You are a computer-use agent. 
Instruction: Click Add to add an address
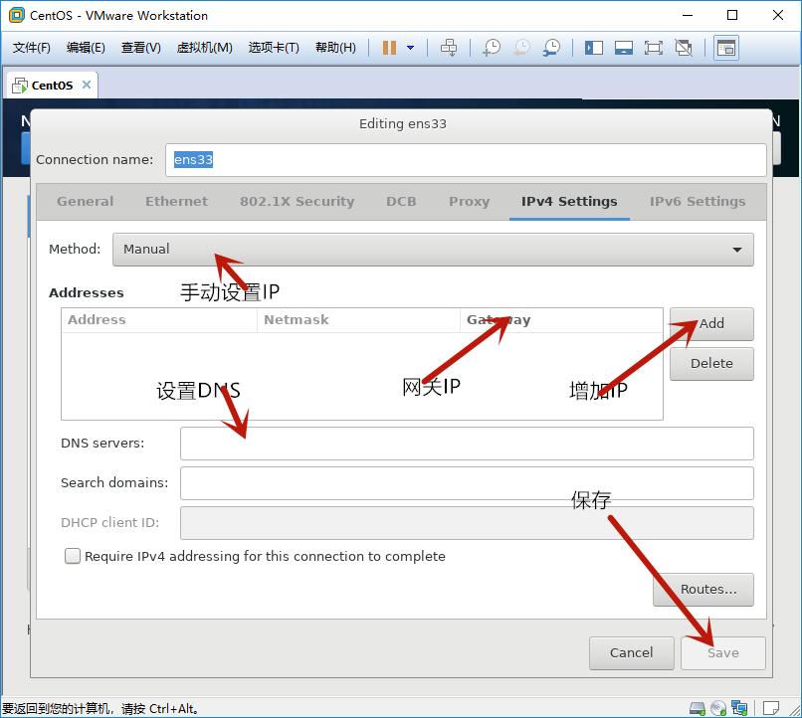(x=711, y=323)
